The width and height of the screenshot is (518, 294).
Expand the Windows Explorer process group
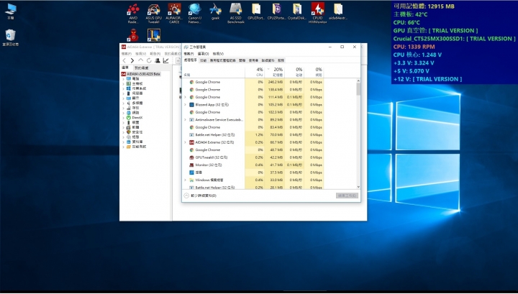click(185, 180)
